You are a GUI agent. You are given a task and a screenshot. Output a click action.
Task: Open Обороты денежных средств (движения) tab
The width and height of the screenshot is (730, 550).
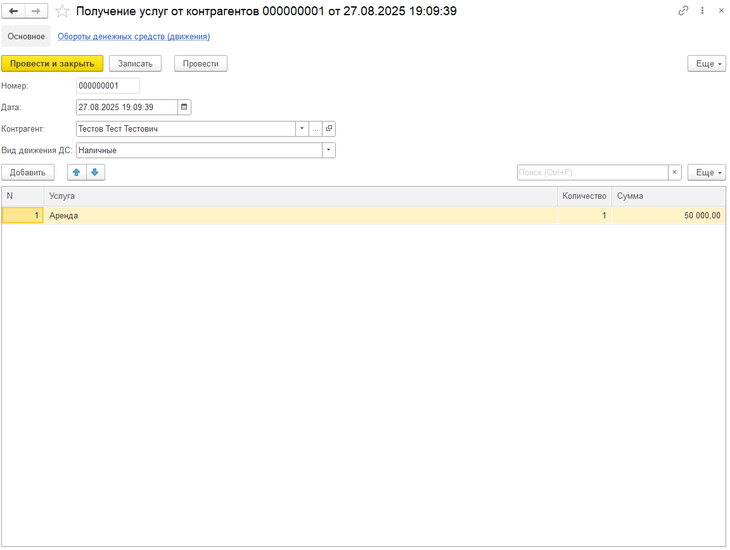pos(134,37)
